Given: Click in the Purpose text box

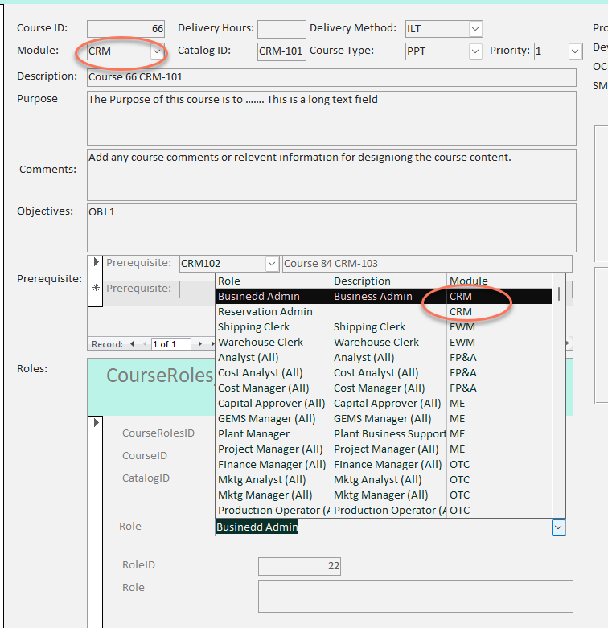Looking at the screenshot, I should pos(331,118).
